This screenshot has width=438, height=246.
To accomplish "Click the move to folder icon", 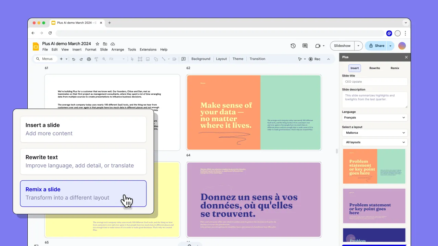I will [105, 44].
